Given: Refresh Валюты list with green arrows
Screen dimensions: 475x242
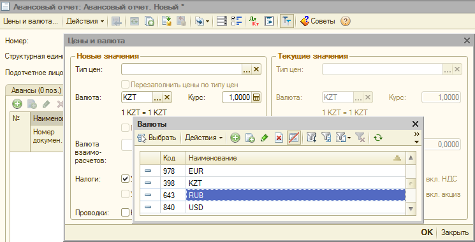Looking at the screenshot, I should 377,138.
